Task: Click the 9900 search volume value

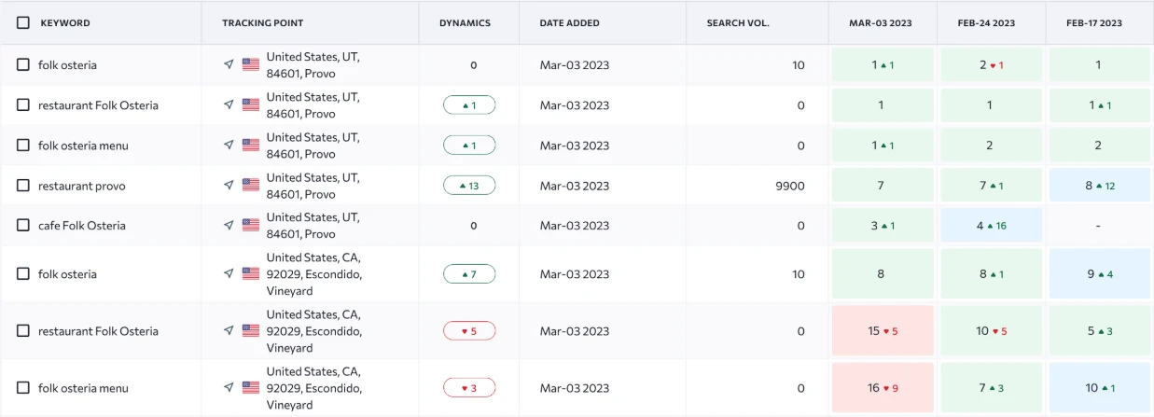Action: [x=789, y=186]
